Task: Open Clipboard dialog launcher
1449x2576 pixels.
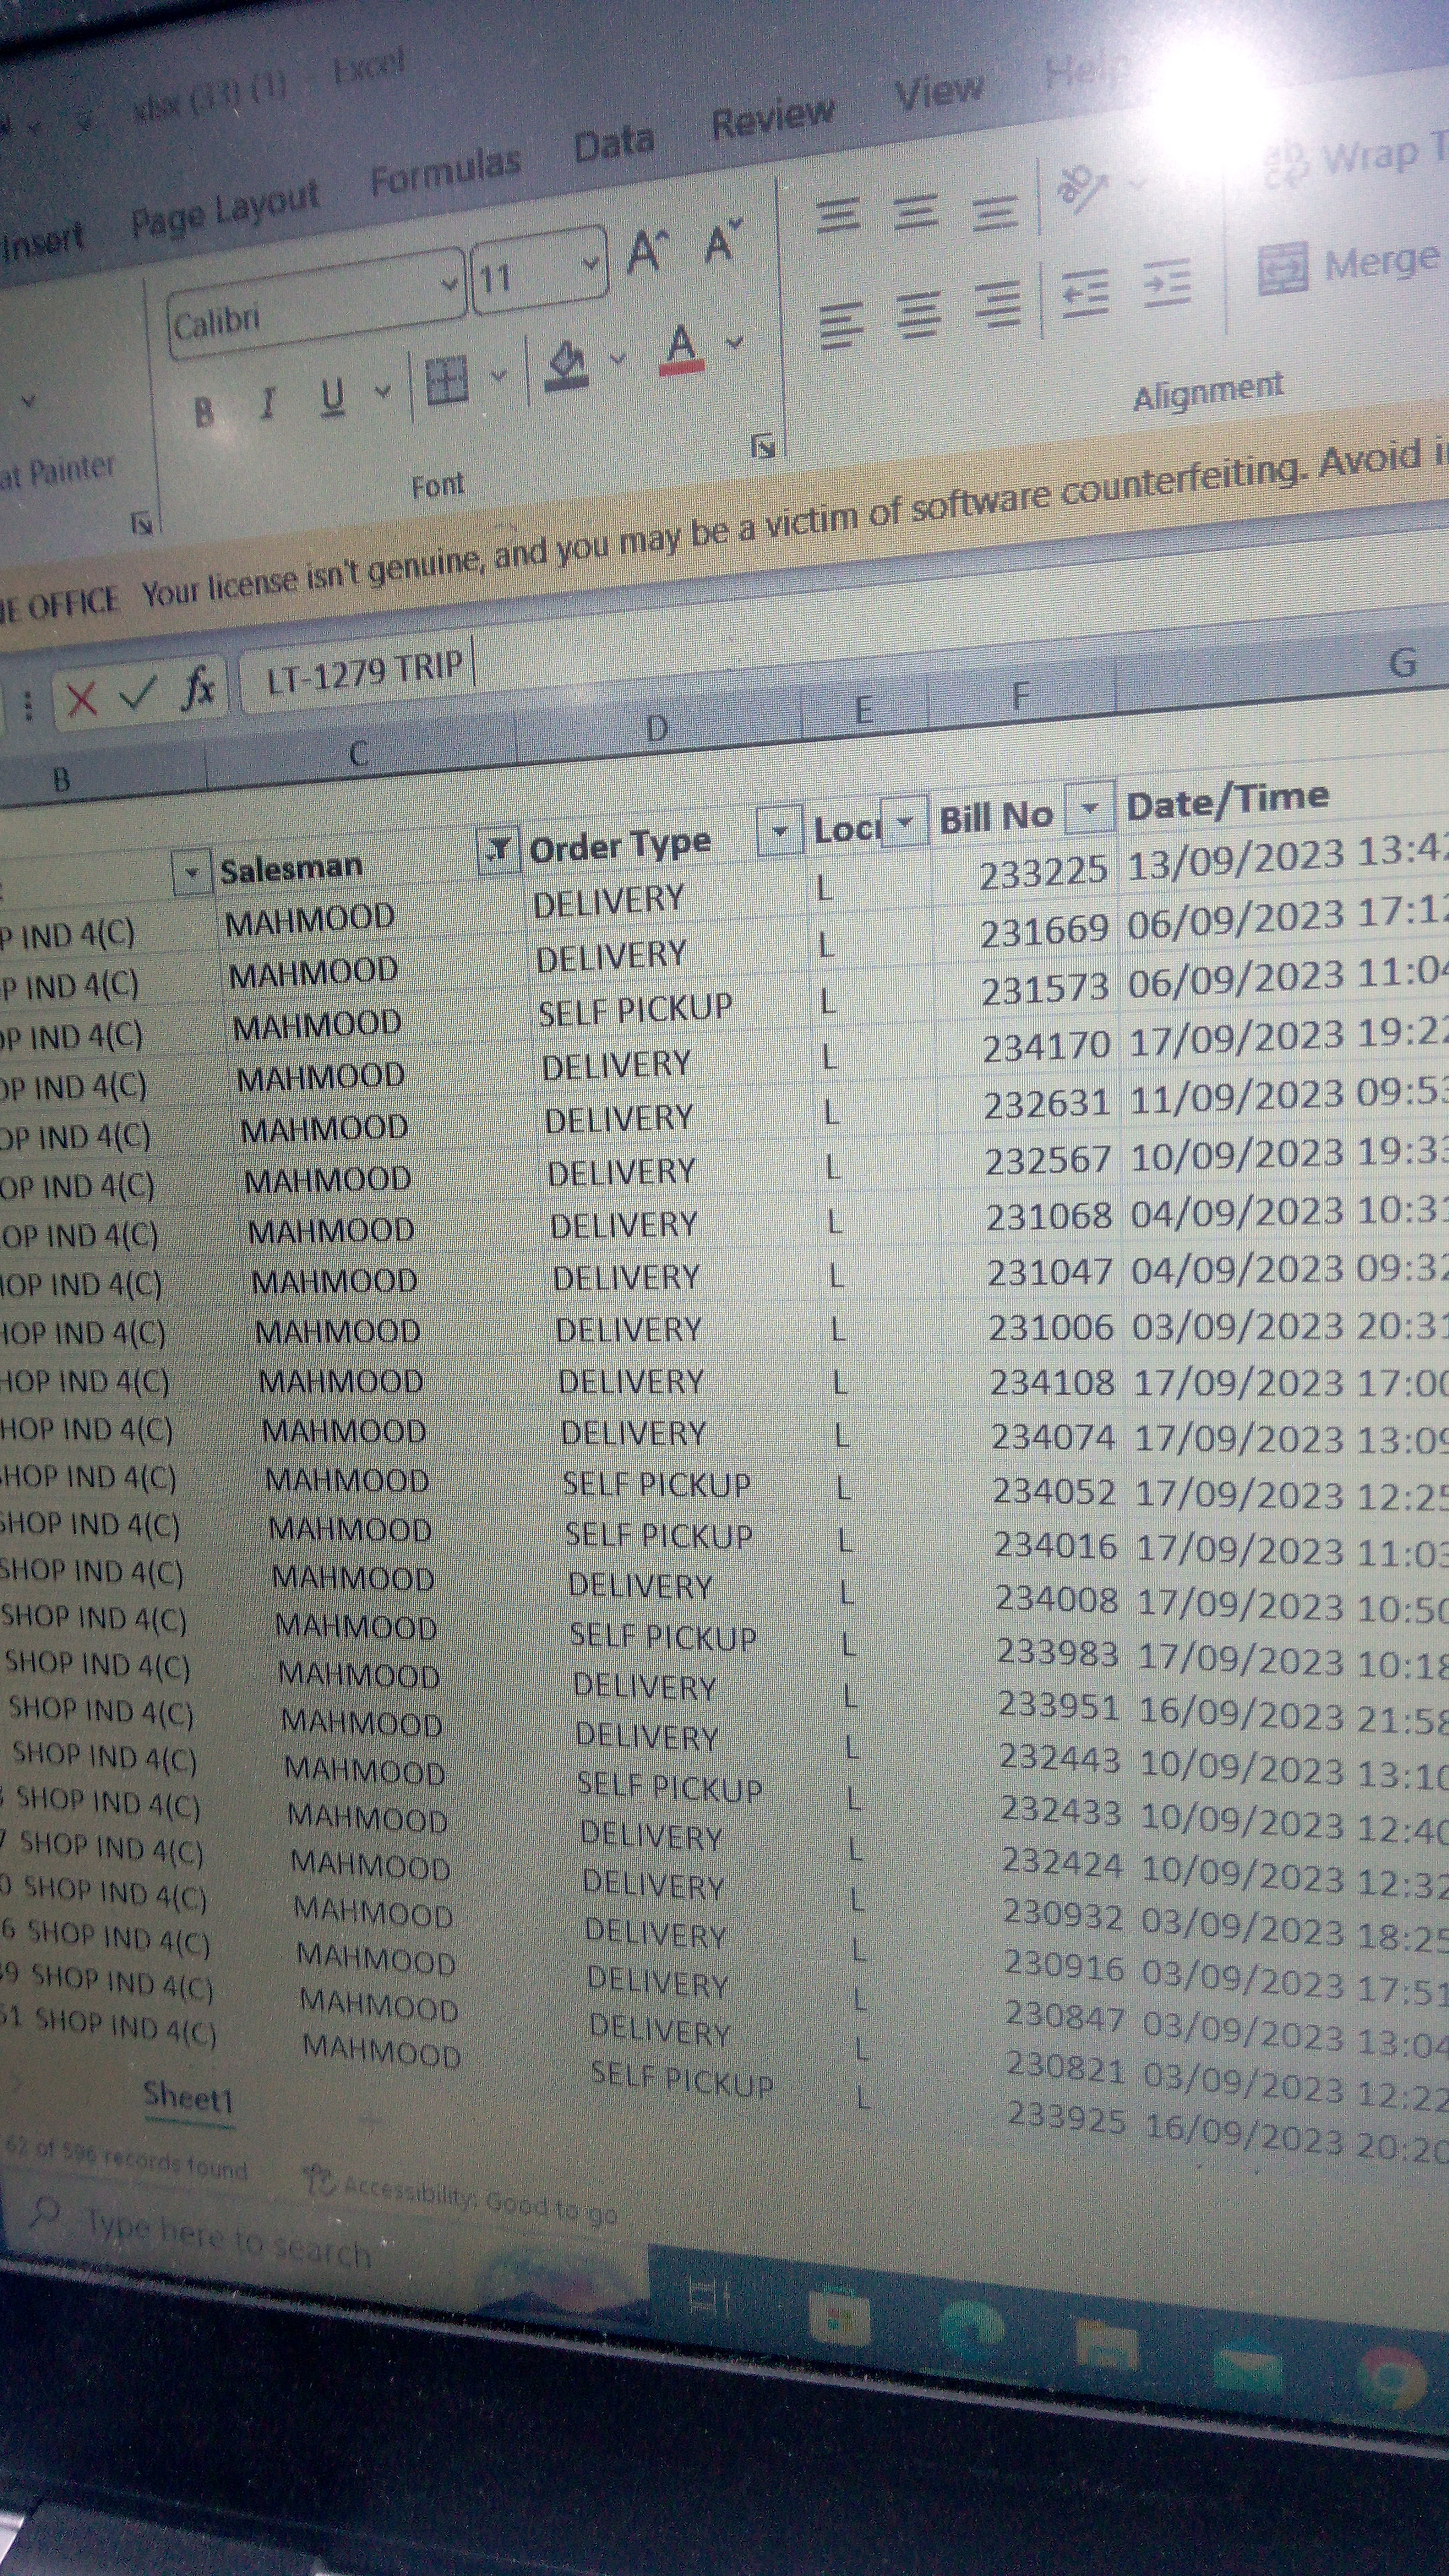Action: point(142,523)
